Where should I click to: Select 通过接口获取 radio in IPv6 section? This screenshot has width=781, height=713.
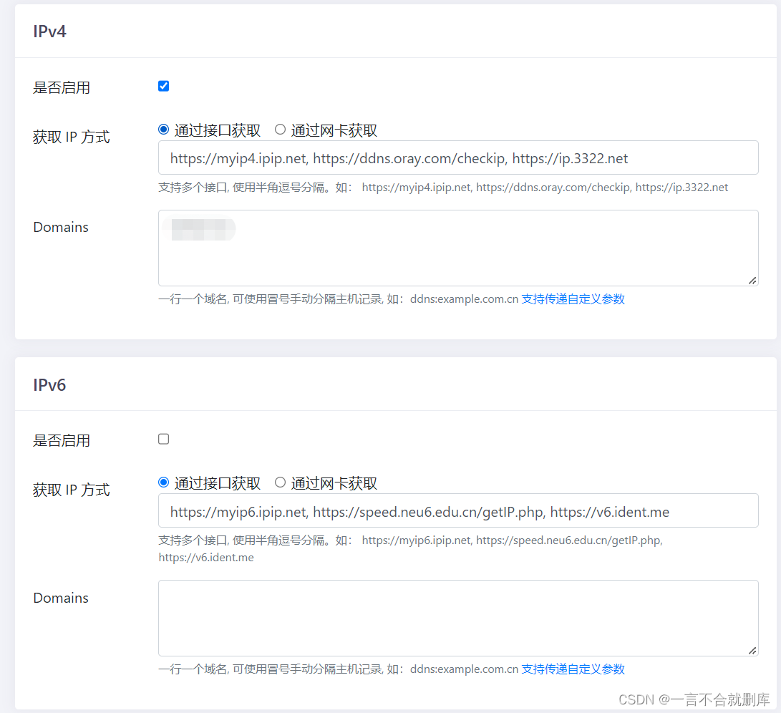(163, 482)
